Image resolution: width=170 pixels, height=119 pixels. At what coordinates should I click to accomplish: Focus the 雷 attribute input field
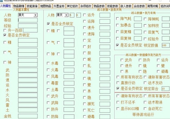[28, 105]
